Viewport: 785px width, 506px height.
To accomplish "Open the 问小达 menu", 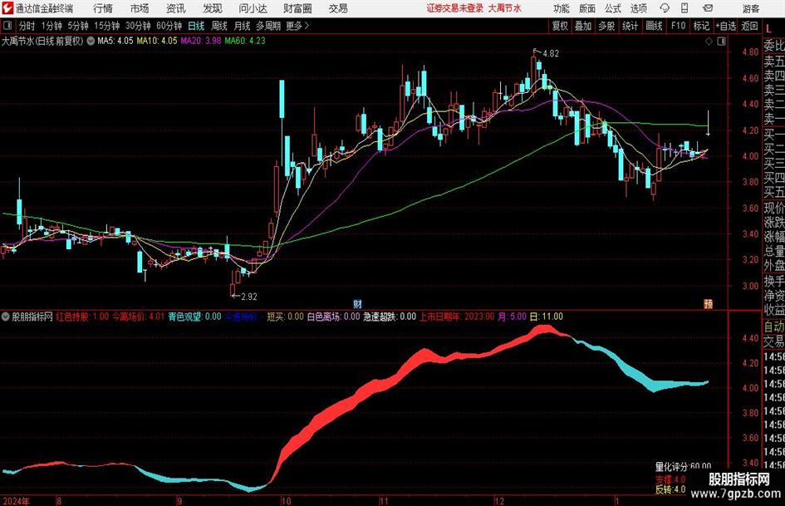I will point(253,8).
